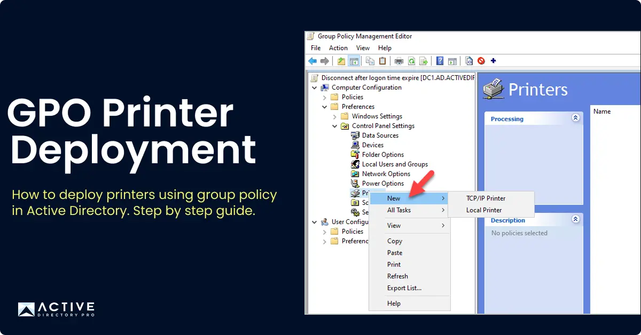Select Copy in the context menu
The image size is (641, 335).
tap(410, 241)
